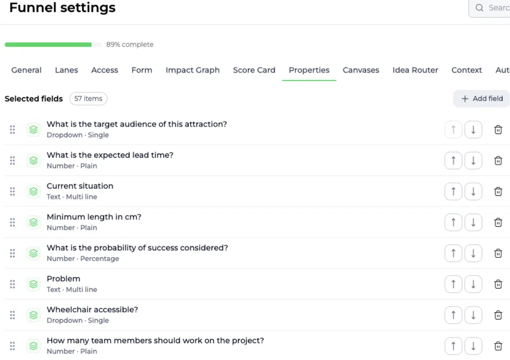Move Current situation field down
Image resolution: width=510 pixels, height=360 pixels.
click(x=473, y=191)
